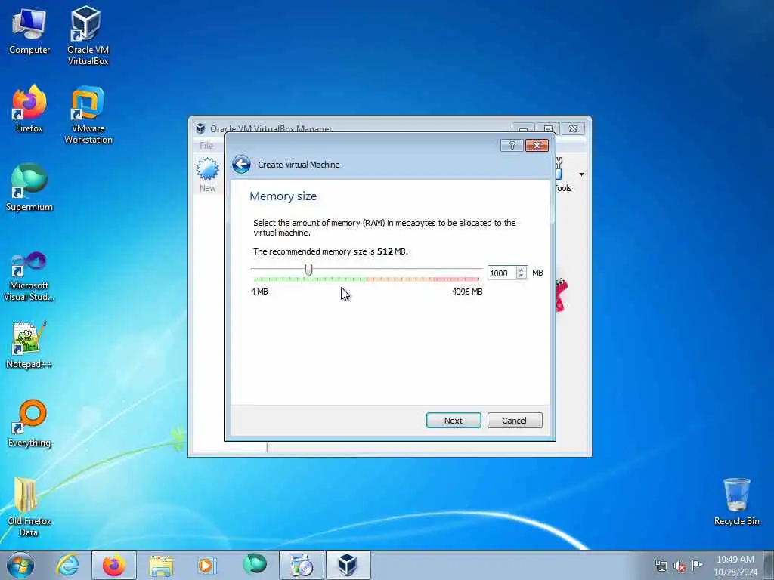Click the Show desktop strip at taskbar end

coord(769,565)
